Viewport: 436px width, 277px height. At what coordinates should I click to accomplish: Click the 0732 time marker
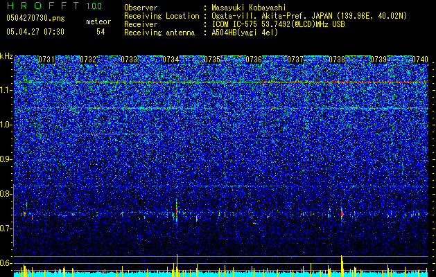pyautogui.click(x=88, y=60)
